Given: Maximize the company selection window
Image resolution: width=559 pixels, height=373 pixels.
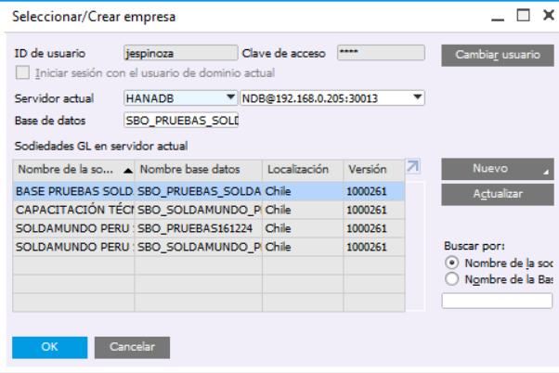Looking at the screenshot, I should pyautogui.click(x=523, y=16).
